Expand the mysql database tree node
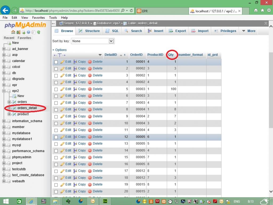This screenshot has width=273, height=205. coord(4,145)
